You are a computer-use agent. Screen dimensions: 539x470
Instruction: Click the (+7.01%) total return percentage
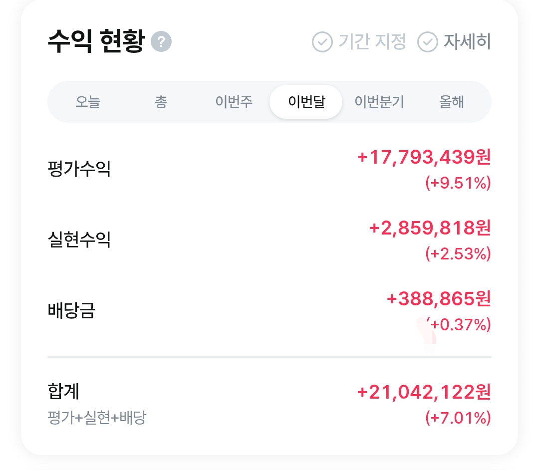pos(458,418)
